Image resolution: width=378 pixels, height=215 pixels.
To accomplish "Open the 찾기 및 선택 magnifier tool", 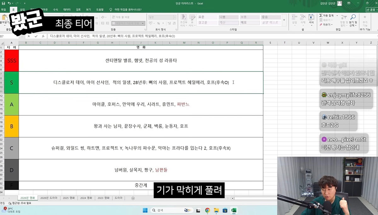I will pos(353,17).
